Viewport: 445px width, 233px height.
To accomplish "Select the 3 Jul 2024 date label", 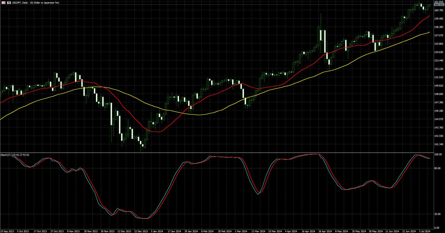I will (425, 231).
